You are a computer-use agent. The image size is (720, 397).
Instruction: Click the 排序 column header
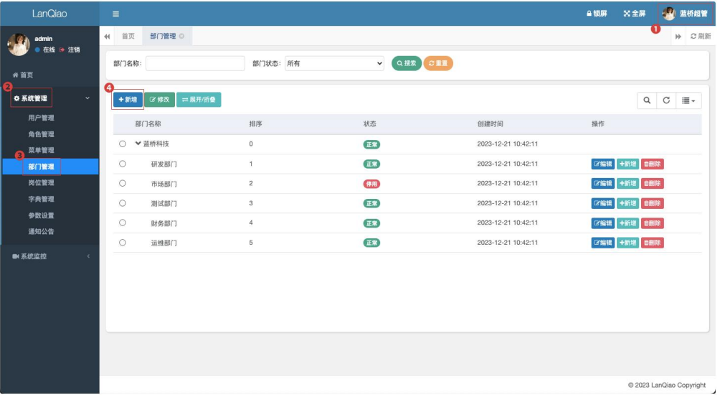(255, 124)
